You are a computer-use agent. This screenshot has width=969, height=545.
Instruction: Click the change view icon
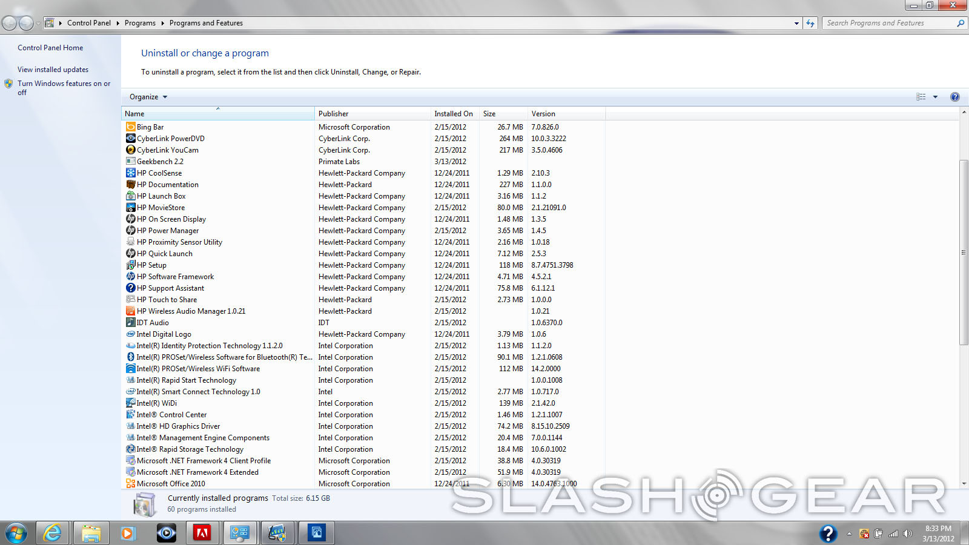921,97
